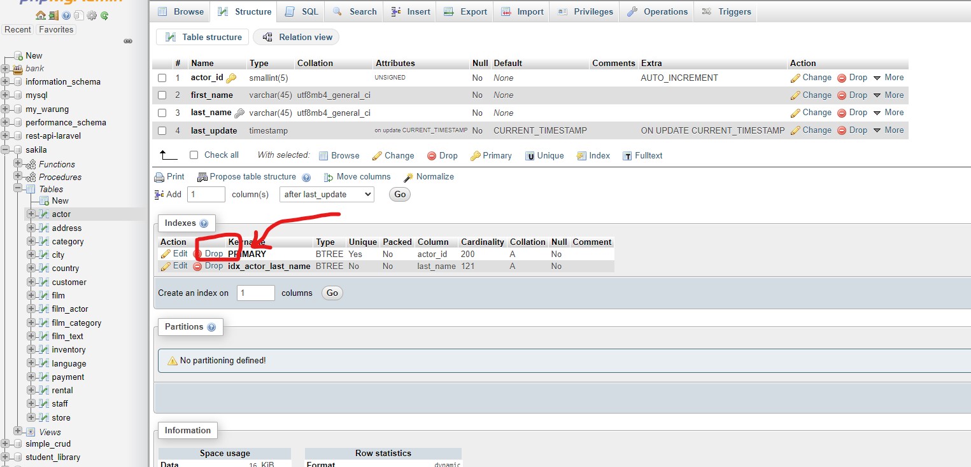The image size is (971, 467).
Task: Switch to the SQL tab
Action: 302,11
